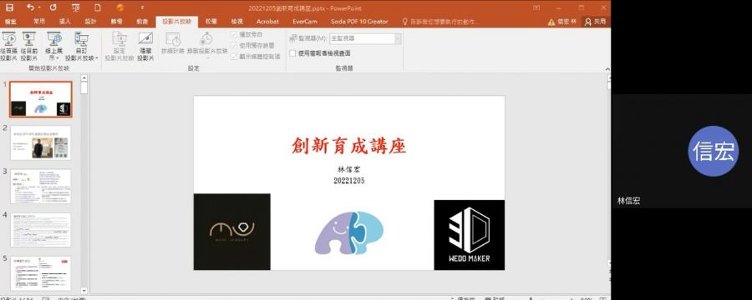Expand the Present Online (線上展示) dropdown

point(53,46)
